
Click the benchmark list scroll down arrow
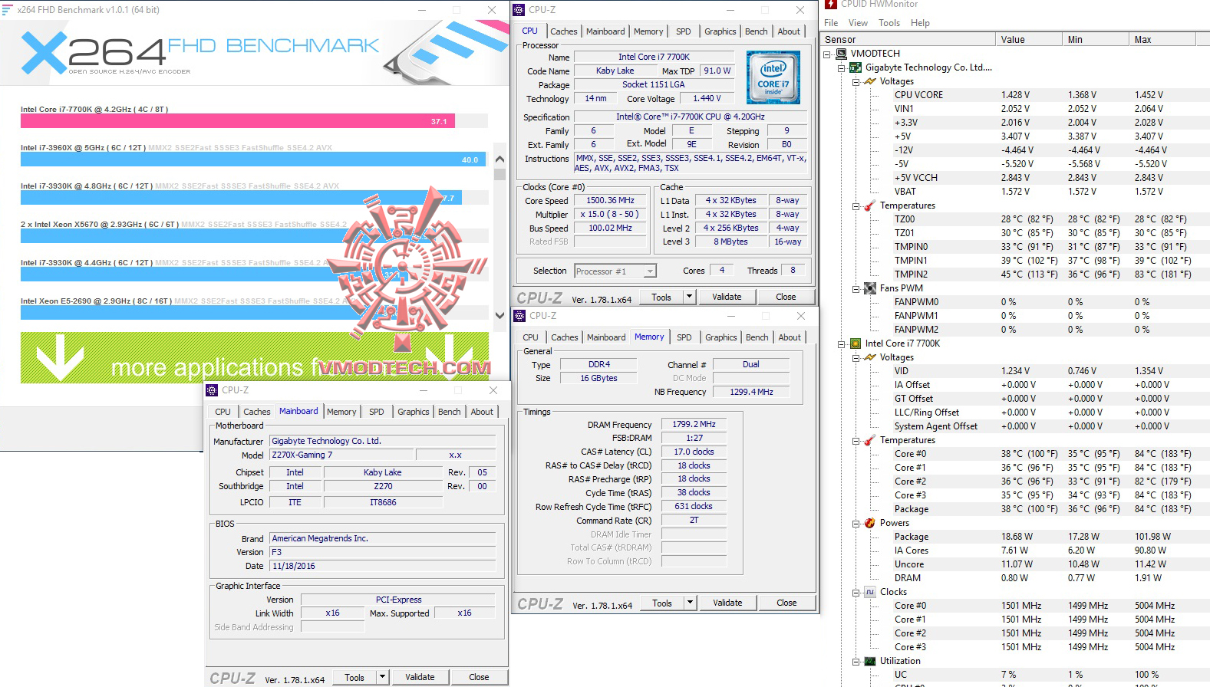click(500, 315)
